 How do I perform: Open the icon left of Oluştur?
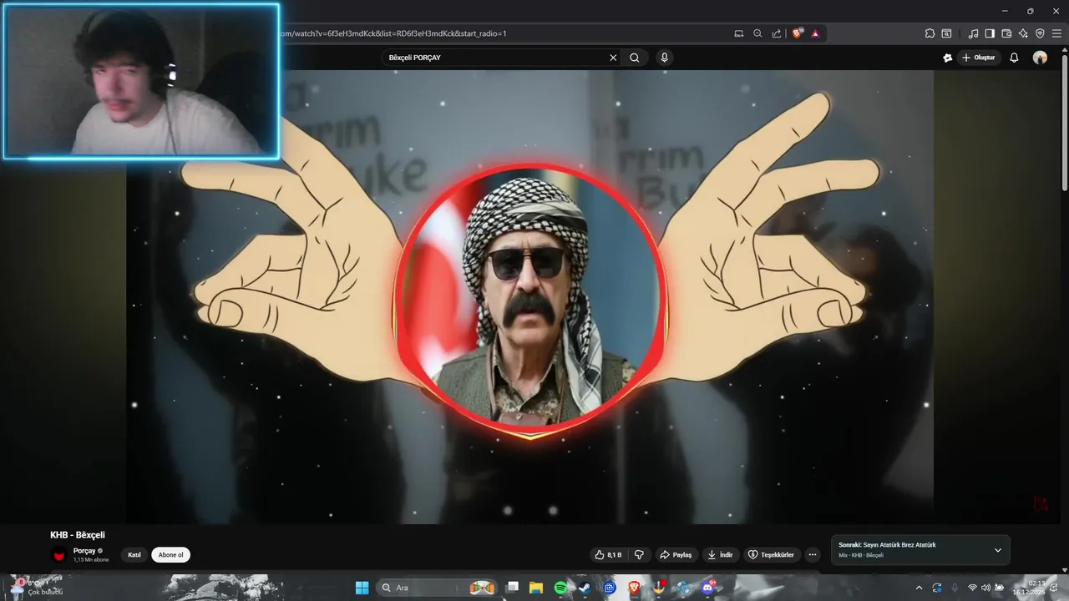(x=947, y=58)
